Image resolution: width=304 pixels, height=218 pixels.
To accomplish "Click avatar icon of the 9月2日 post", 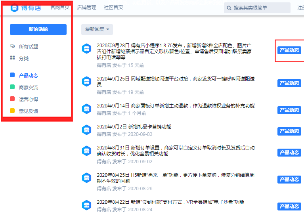I will click(87, 130).
